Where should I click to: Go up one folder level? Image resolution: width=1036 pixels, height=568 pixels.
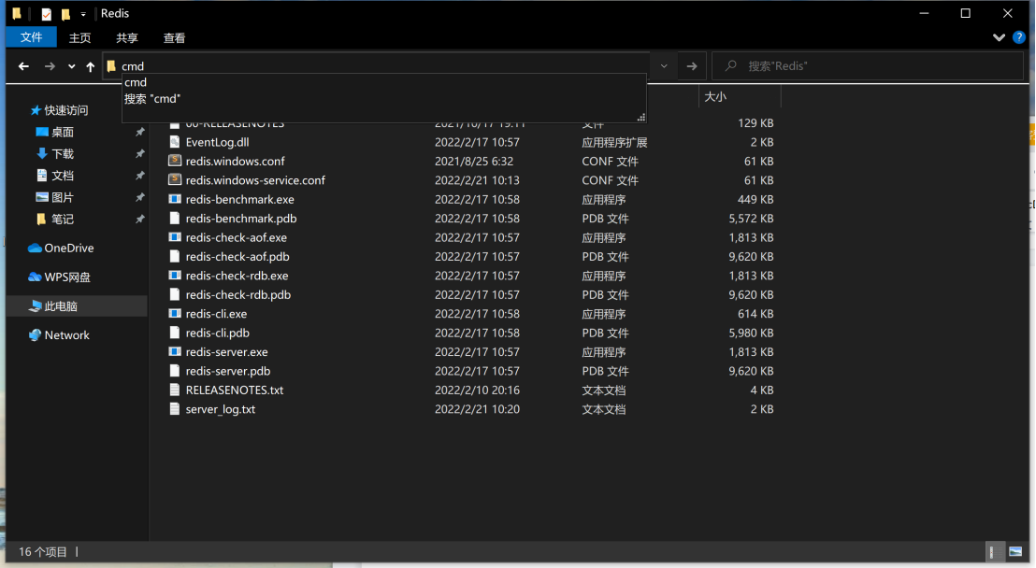pos(91,66)
